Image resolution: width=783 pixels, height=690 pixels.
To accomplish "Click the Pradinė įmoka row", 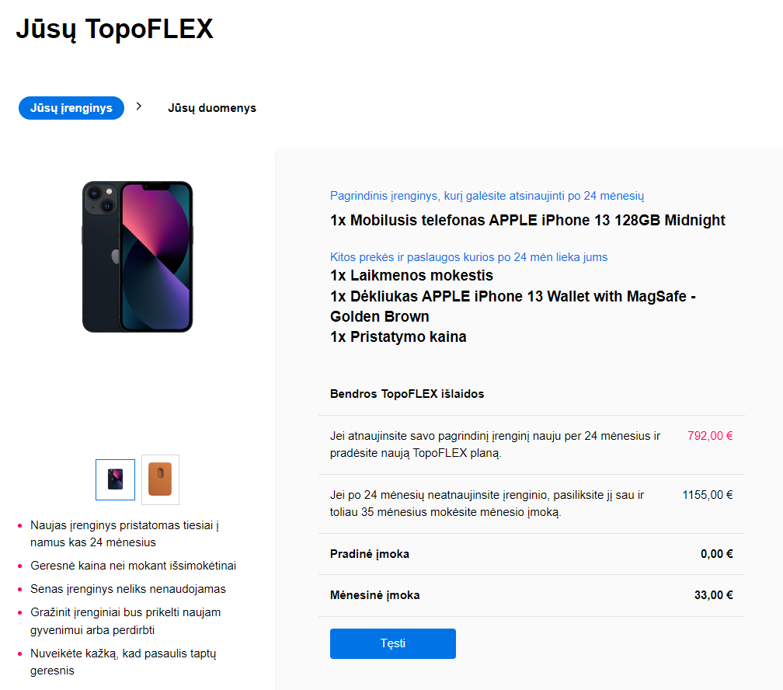I will coord(531,553).
